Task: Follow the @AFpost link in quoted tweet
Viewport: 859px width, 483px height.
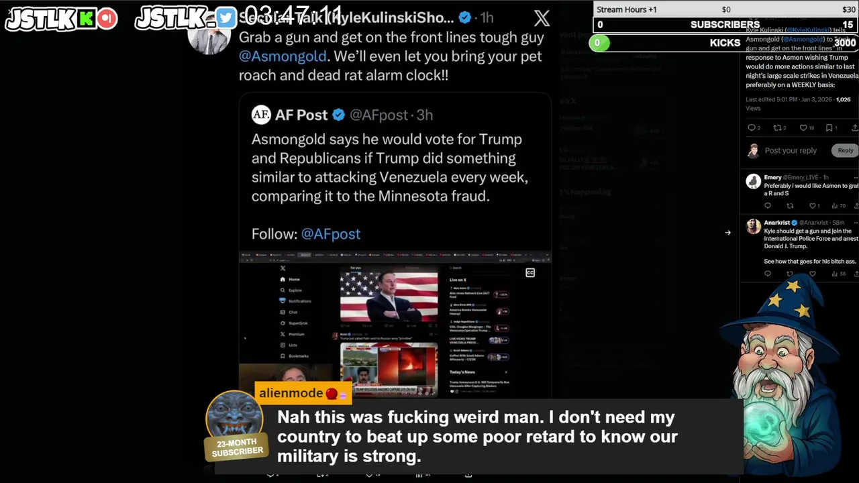Action: [331, 234]
